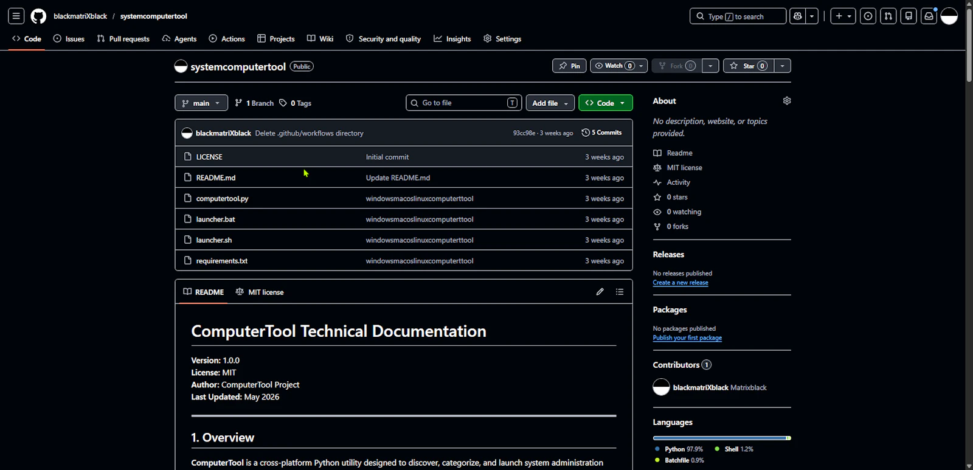View the 1 Branch link
The width and height of the screenshot is (973, 470).
pyautogui.click(x=254, y=103)
